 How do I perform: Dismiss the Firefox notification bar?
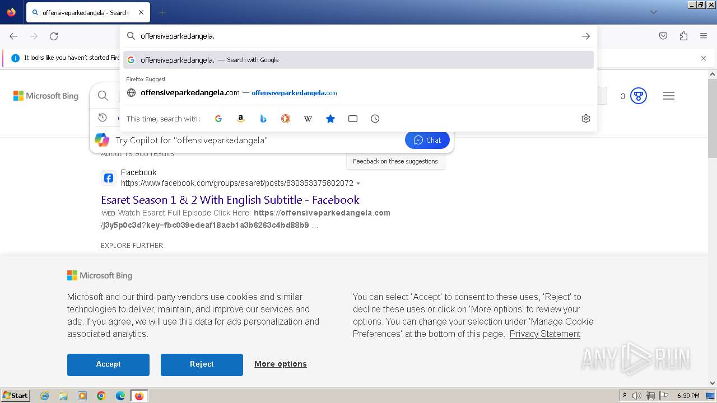point(704,58)
